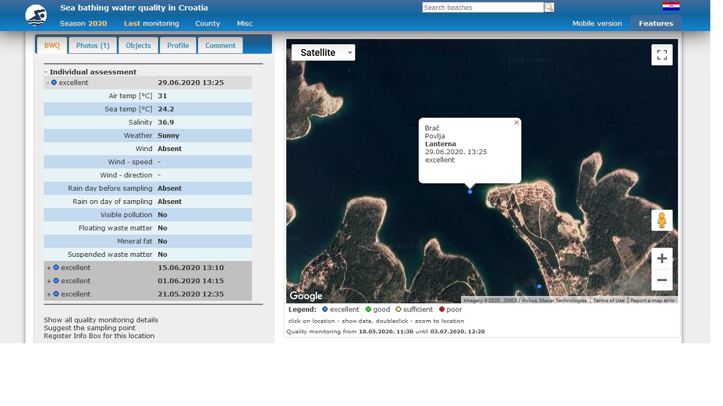
Task: Switch to the Photos (1) tab
Action: [93, 45]
